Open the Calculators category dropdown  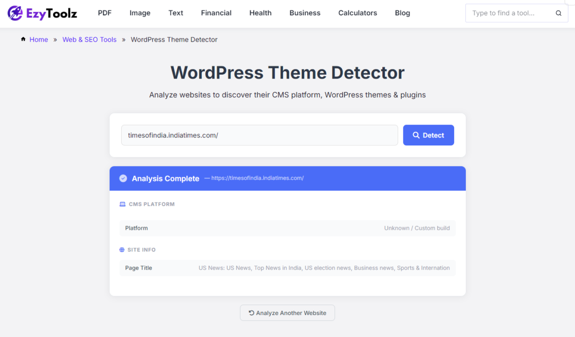(357, 13)
